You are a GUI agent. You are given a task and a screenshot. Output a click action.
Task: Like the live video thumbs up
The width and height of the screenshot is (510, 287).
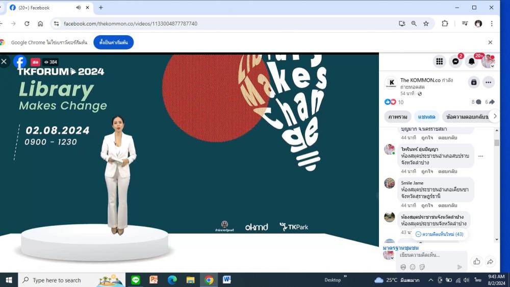coord(477,261)
